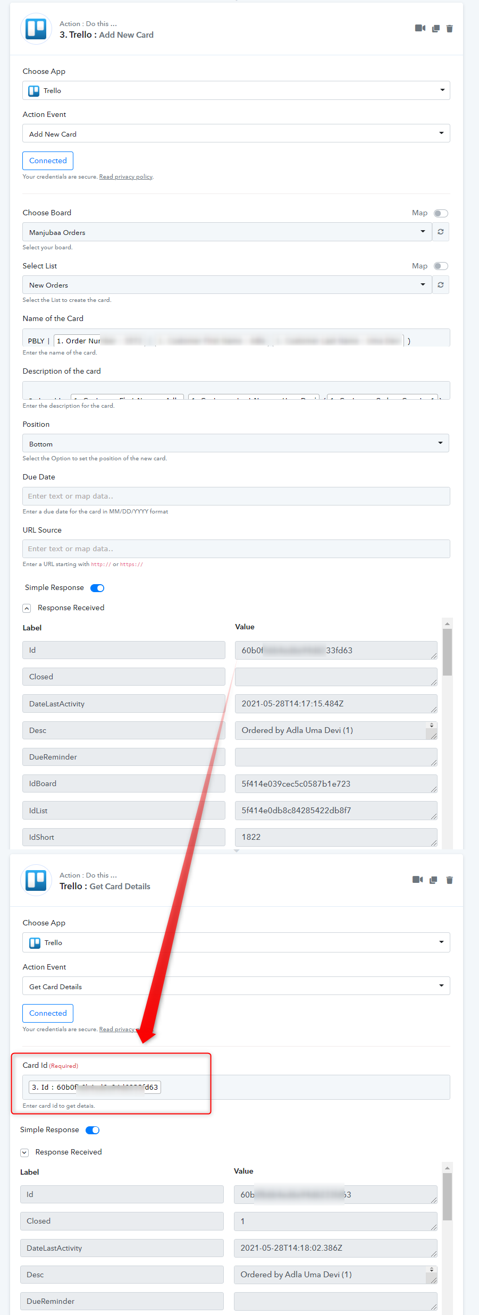
Task: Delete the Get Card Details step via trash icon
Action: 450,880
